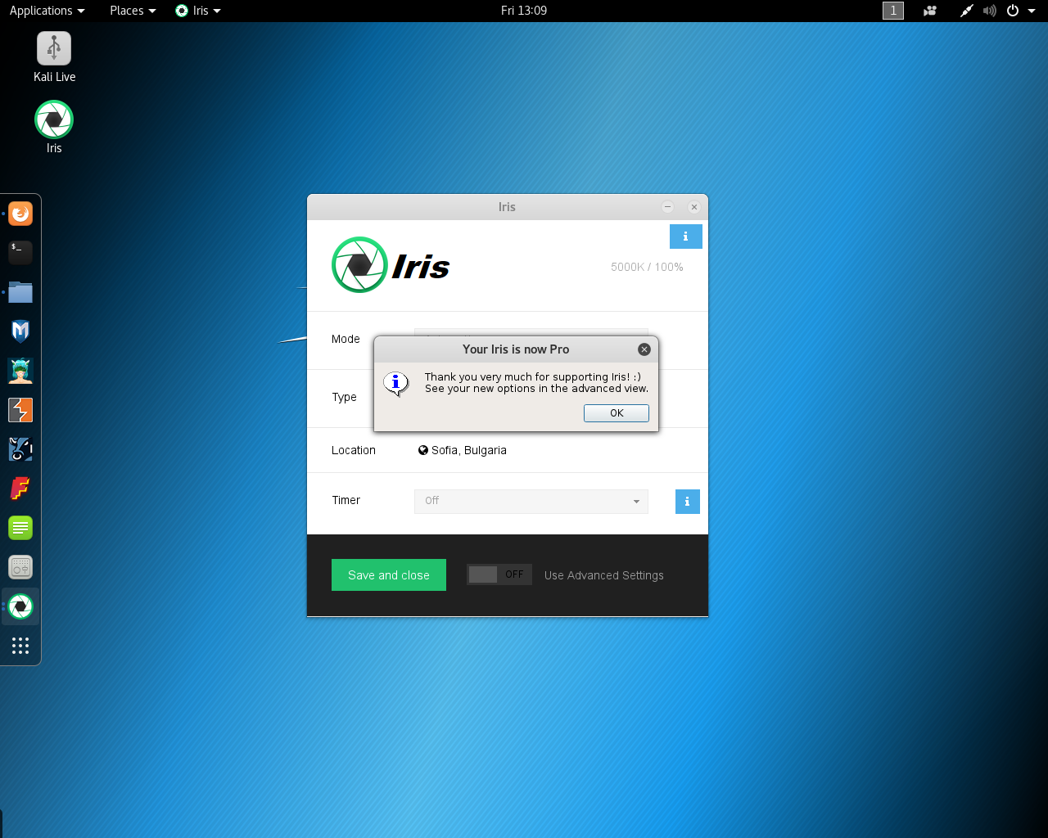Open the Places menu
Viewport: 1048px width, 838px height.
[x=133, y=11]
